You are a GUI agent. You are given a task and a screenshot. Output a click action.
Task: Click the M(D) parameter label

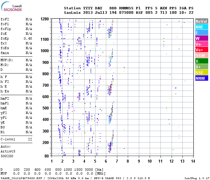tap(4, 65)
